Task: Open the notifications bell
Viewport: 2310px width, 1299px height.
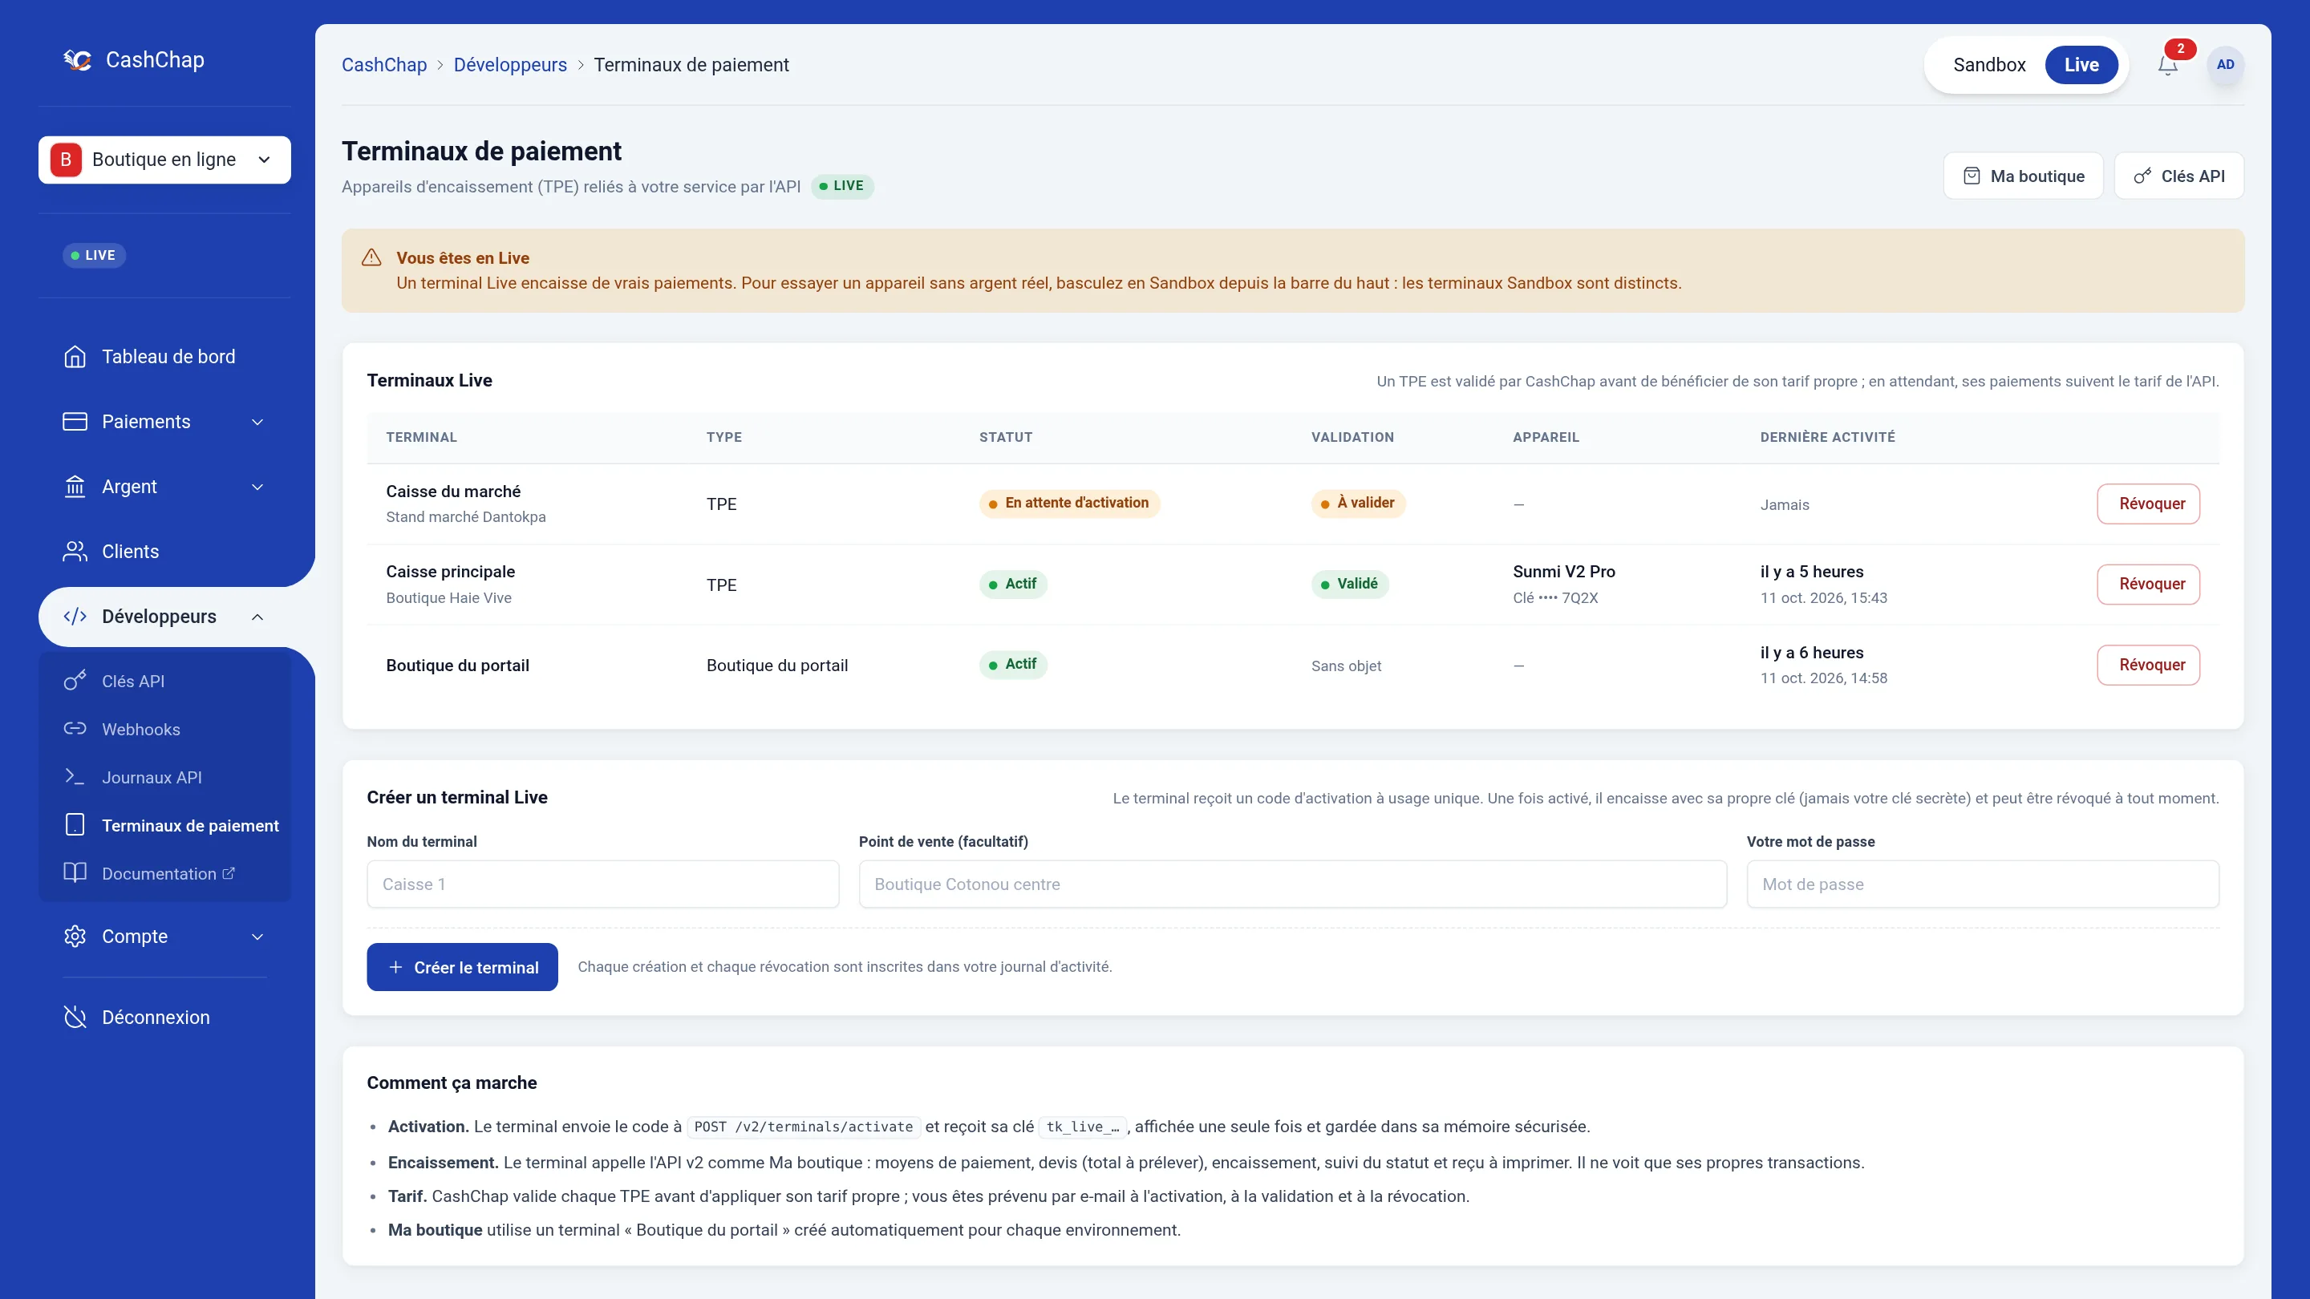Action: tap(2167, 64)
